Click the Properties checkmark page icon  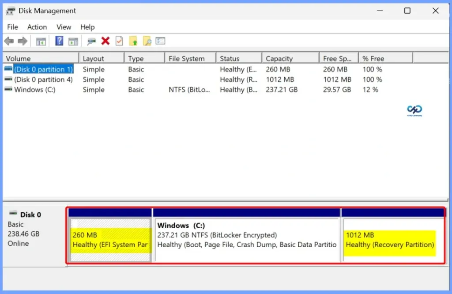pyautogui.click(x=119, y=41)
